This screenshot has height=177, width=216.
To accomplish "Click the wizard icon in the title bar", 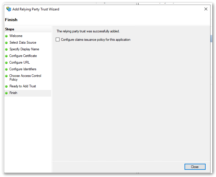I will click(x=8, y=9).
